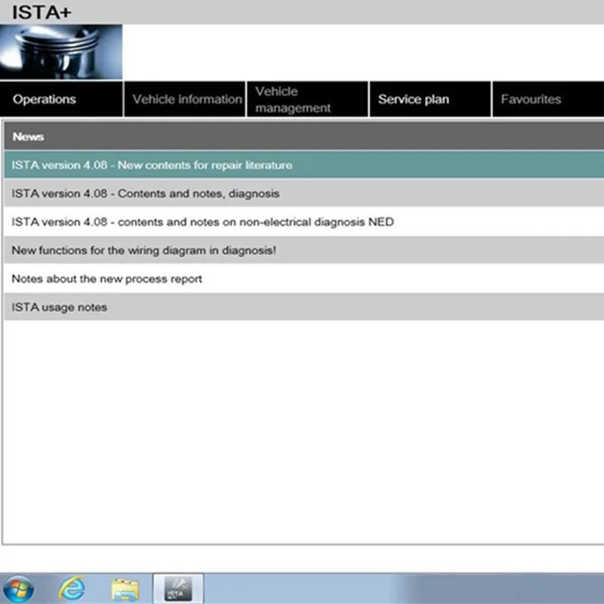Open the news item about new repair literature contents
604x604 pixels.
point(304,165)
